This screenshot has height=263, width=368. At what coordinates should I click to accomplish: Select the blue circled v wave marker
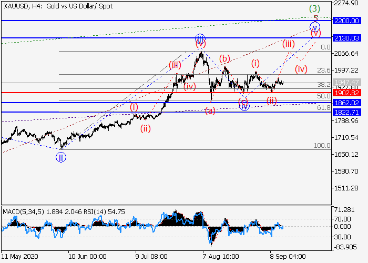pos(314,27)
